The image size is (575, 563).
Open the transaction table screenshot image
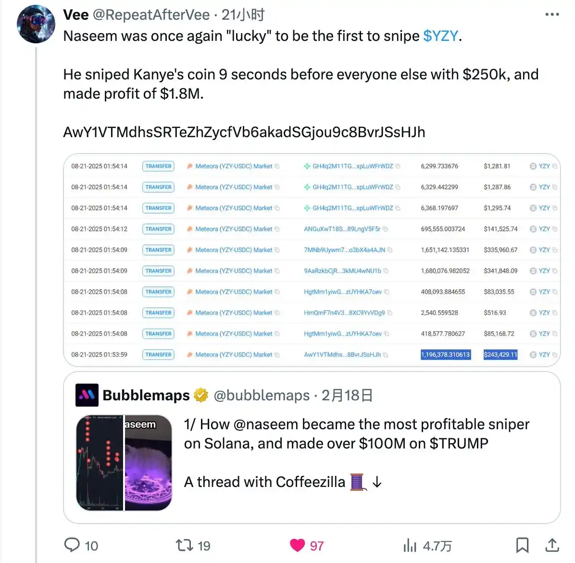pos(312,260)
